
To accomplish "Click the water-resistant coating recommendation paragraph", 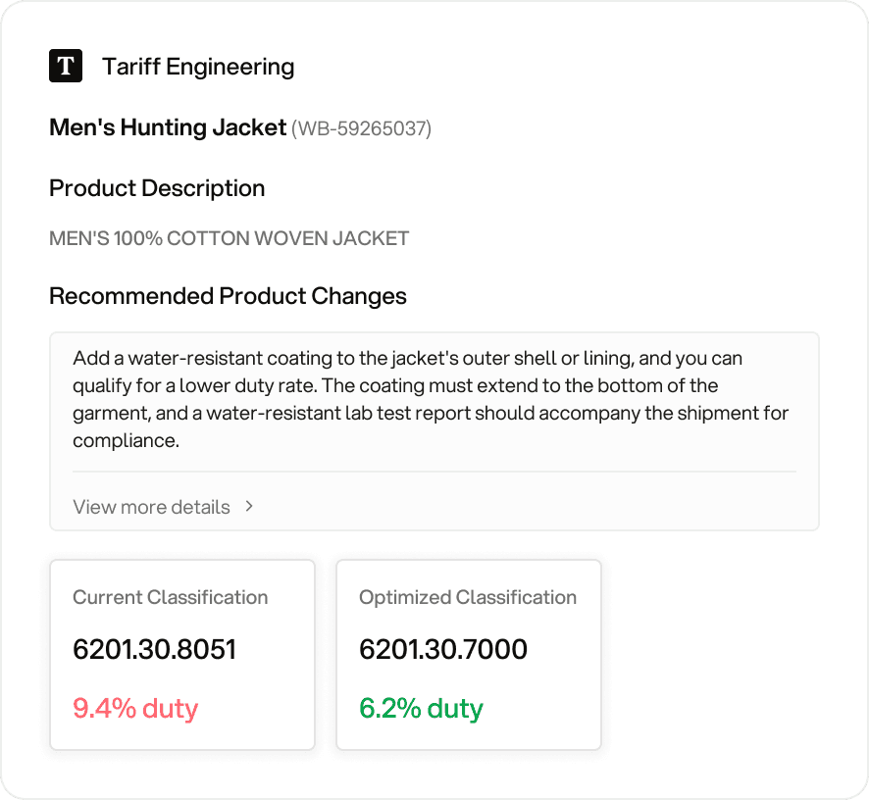I will tap(432, 400).
